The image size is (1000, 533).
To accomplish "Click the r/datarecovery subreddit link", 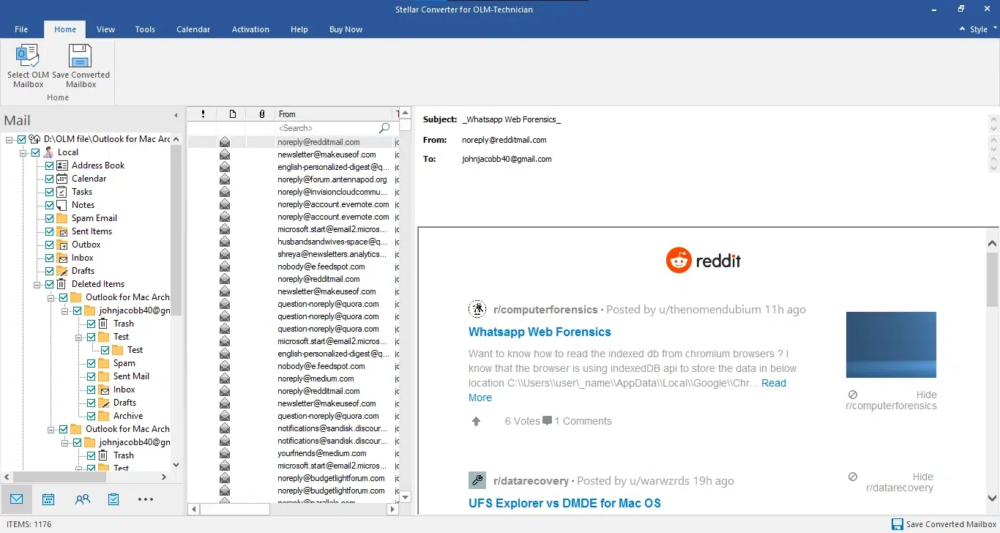I will tap(531, 481).
